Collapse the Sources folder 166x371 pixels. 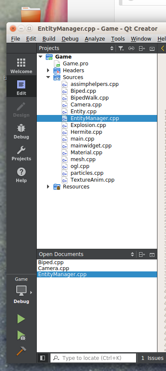48,77
